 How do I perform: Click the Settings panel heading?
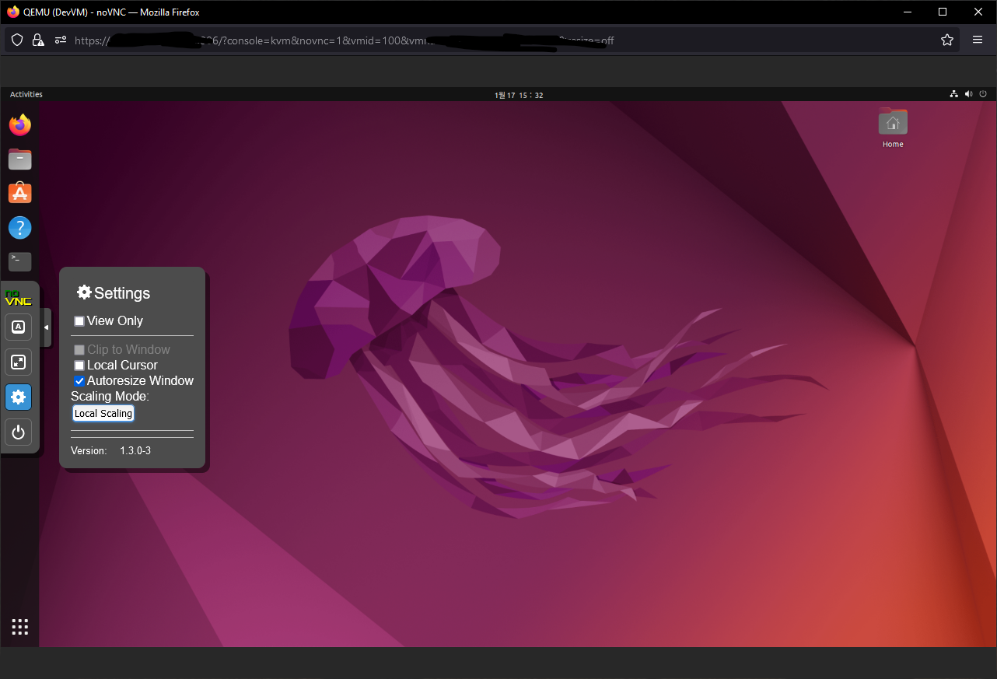click(x=114, y=293)
